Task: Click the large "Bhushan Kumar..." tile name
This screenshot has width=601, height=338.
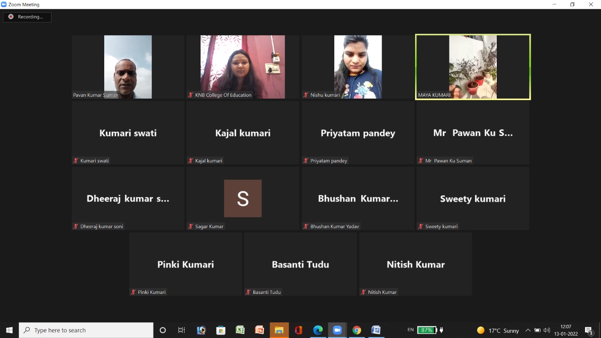Action: [358, 199]
